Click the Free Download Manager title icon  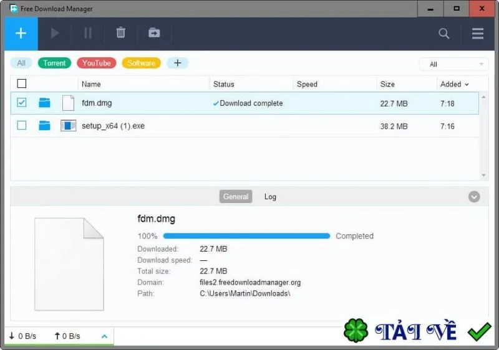click(x=13, y=8)
